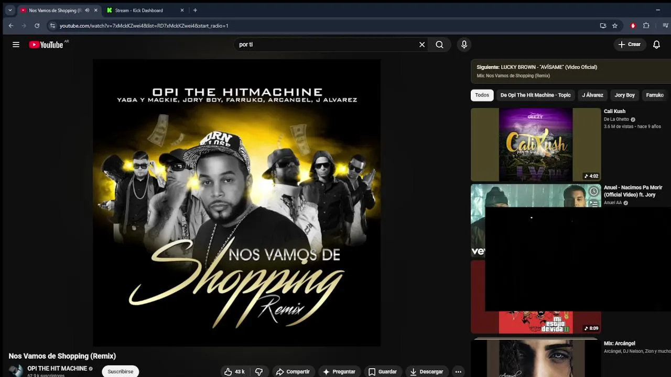The height and width of the screenshot is (377, 671).
Task: Dislike the video with thumbs down
Action: pos(259,372)
